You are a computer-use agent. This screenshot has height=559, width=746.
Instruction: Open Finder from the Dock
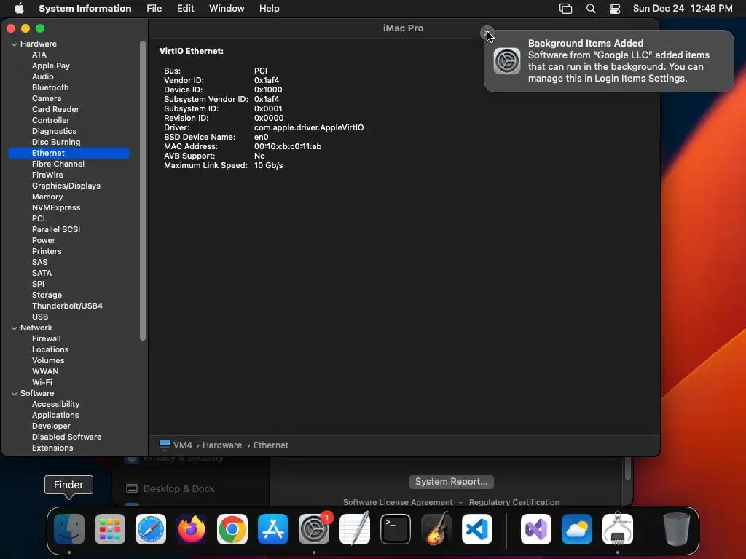click(69, 529)
